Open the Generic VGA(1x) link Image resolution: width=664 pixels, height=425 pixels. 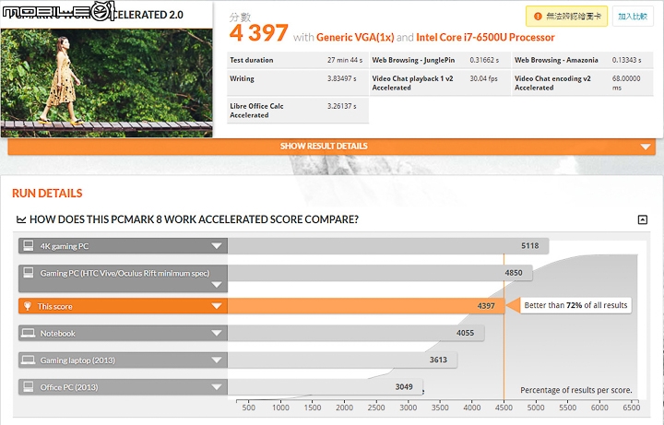coord(355,37)
